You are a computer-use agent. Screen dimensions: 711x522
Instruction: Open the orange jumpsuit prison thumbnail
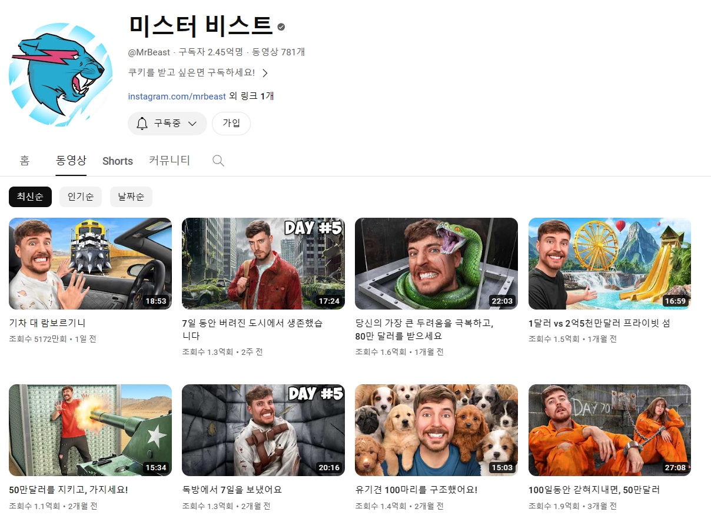coord(610,430)
